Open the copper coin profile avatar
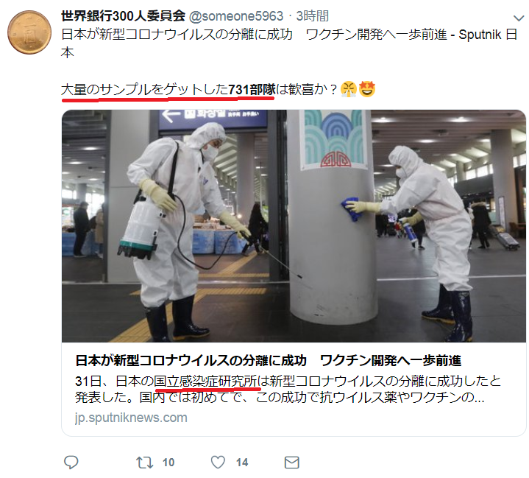The width and height of the screenshot is (529, 478). coord(29,32)
